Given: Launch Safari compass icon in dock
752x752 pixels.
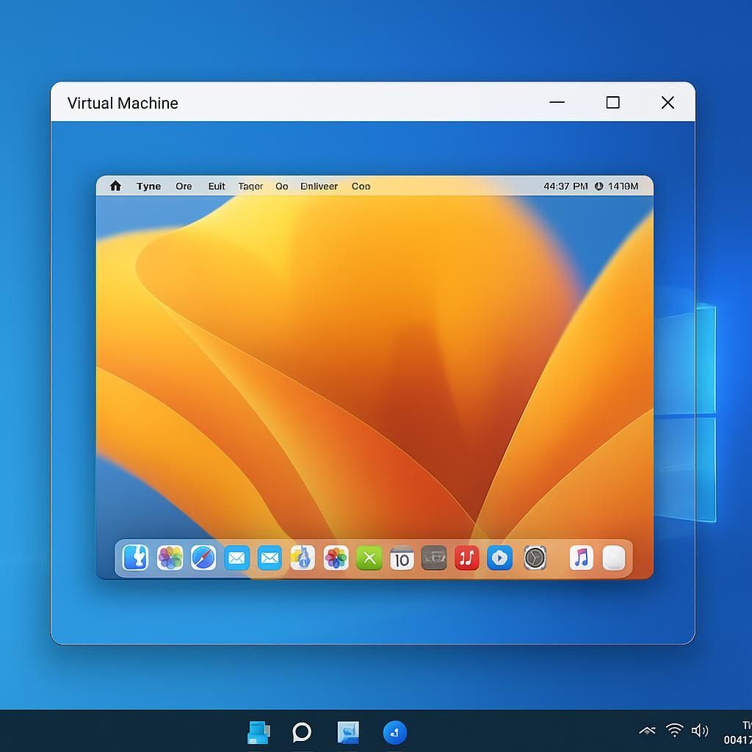Looking at the screenshot, I should (203, 558).
